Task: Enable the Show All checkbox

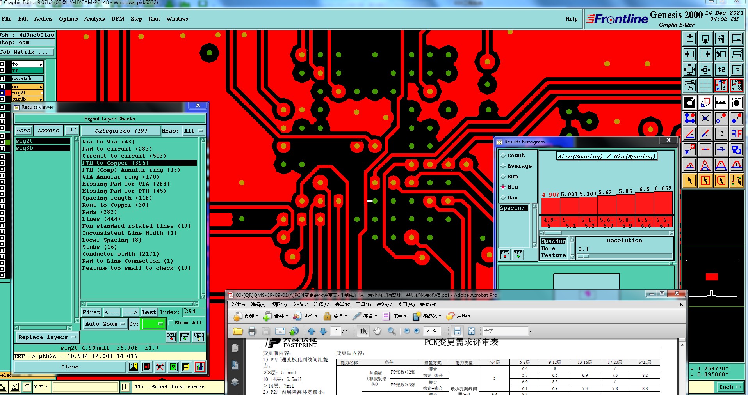Action: pos(171,323)
